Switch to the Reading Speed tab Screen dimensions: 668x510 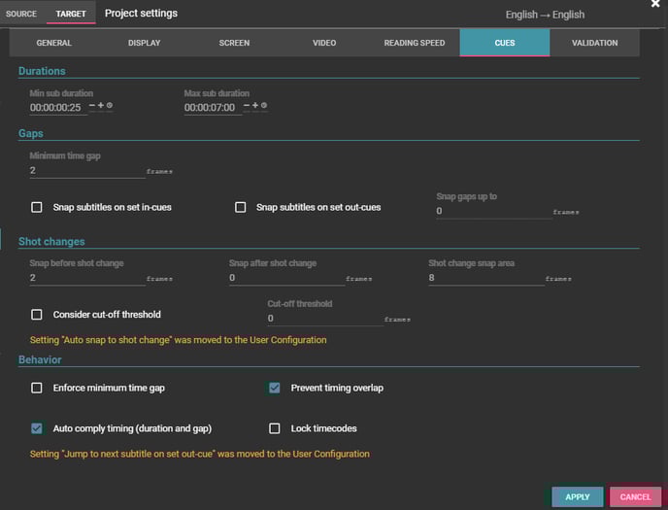tap(414, 43)
